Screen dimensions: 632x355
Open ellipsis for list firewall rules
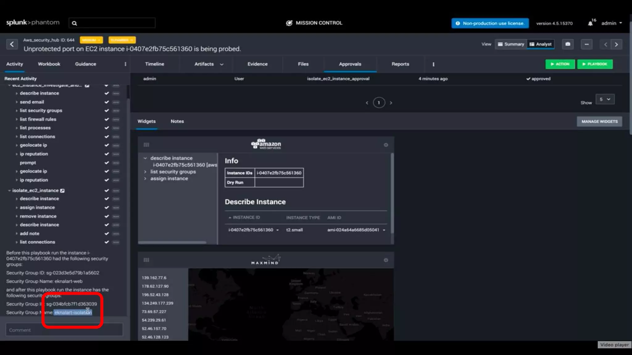(x=116, y=119)
